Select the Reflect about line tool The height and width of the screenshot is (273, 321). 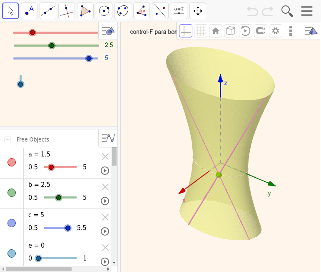[160, 11]
